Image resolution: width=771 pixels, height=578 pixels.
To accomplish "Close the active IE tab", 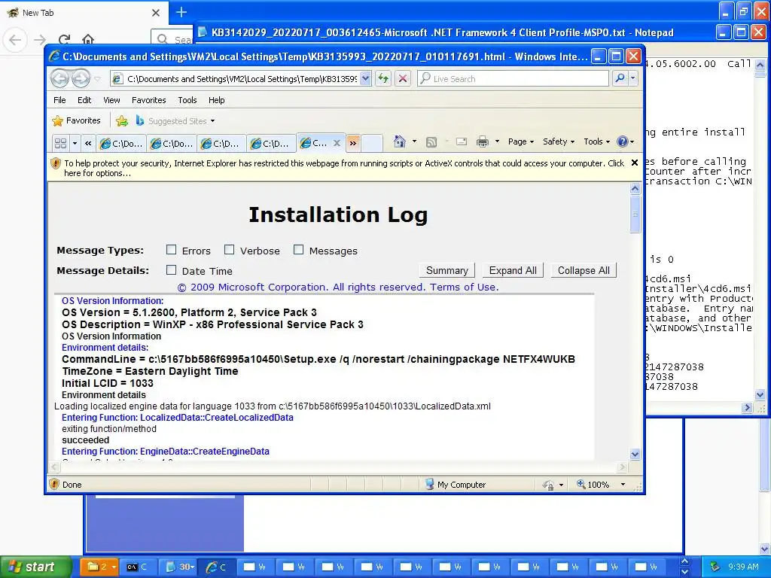I will [337, 143].
